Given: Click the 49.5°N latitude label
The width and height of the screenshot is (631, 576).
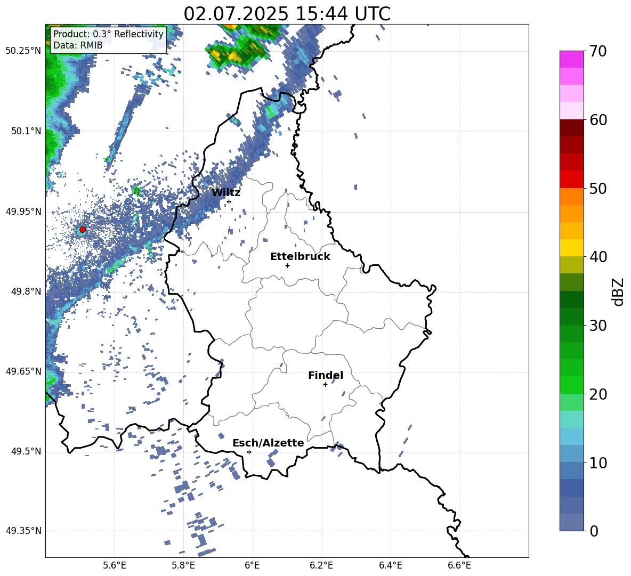Looking at the screenshot, I should click(26, 452).
